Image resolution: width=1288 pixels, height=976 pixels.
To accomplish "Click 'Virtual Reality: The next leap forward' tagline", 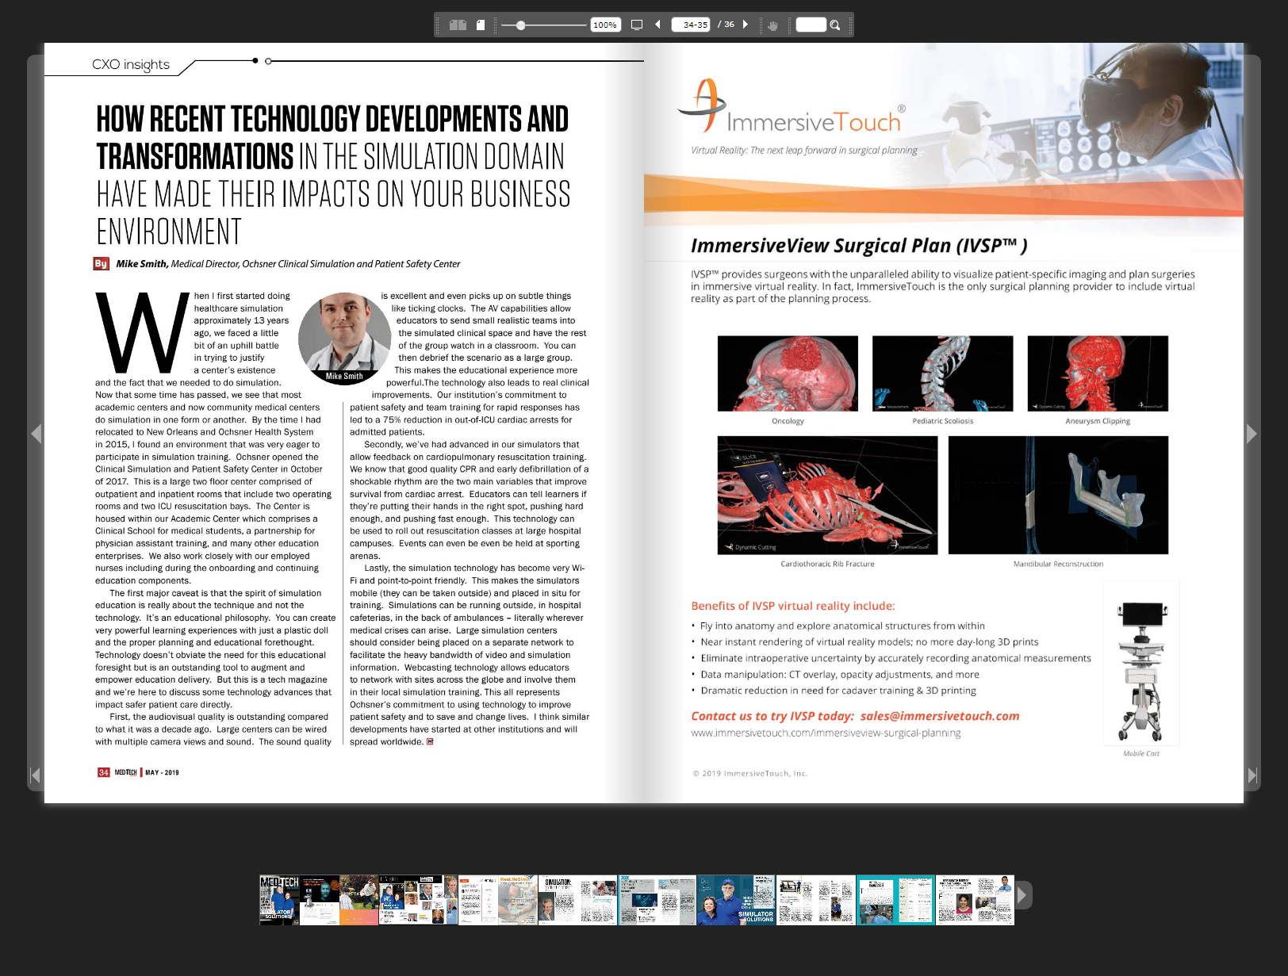I will 803,151.
